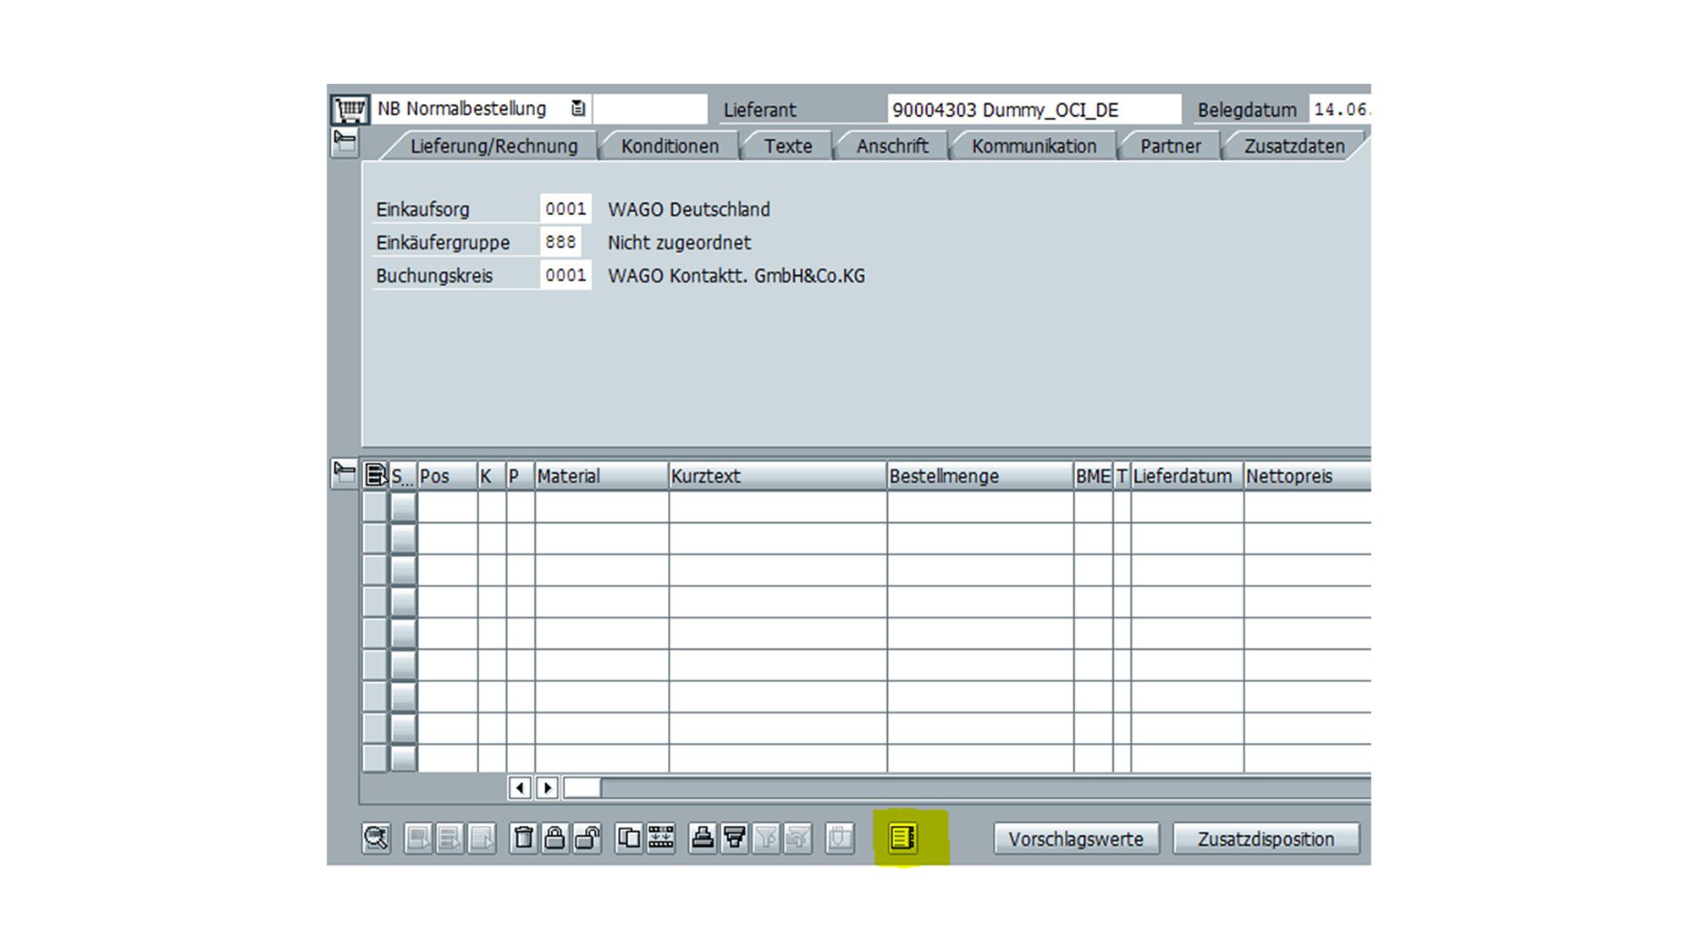Click the shopping cart icon top left
Screen dimensions: 1693x952
pos(350,108)
